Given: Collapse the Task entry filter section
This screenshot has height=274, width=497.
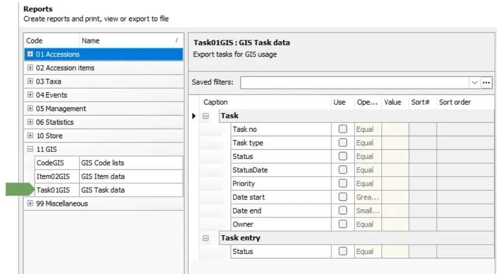Looking at the screenshot, I should tap(206, 238).
